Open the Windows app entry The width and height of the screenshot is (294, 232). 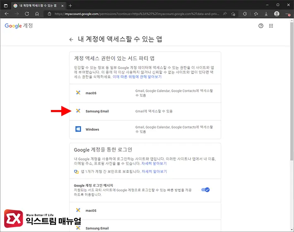145,129
